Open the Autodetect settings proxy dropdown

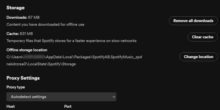(61, 97)
